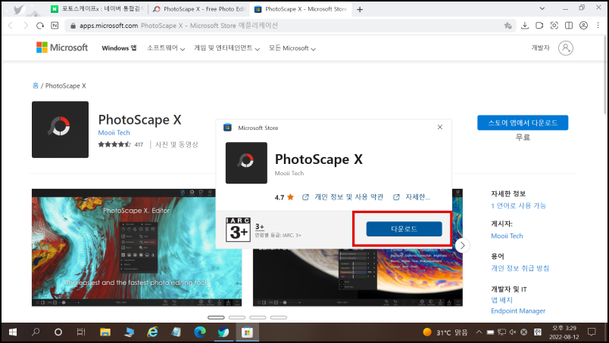Click the IARC 3+ rating badge
The width and height of the screenshot is (609, 343).
click(238, 230)
